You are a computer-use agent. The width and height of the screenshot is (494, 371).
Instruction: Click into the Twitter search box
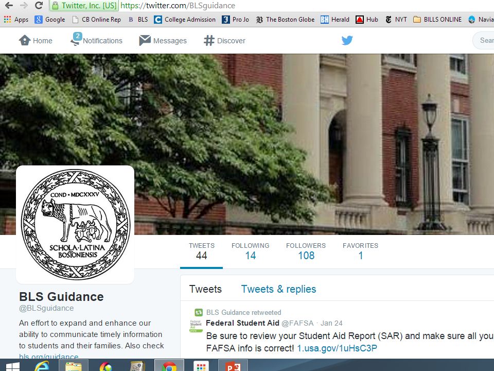pos(484,40)
